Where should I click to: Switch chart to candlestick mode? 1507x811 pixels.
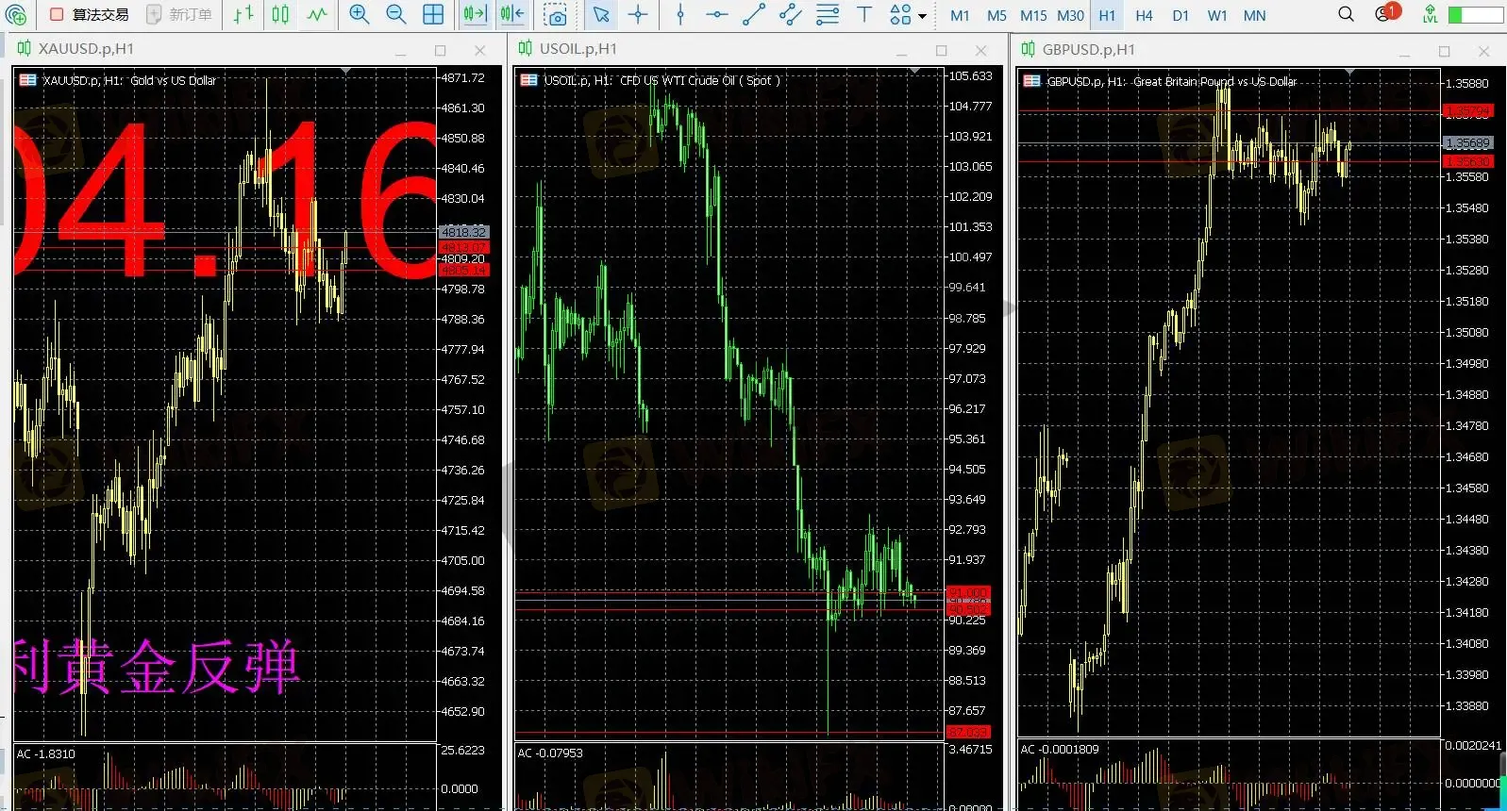pos(280,14)
